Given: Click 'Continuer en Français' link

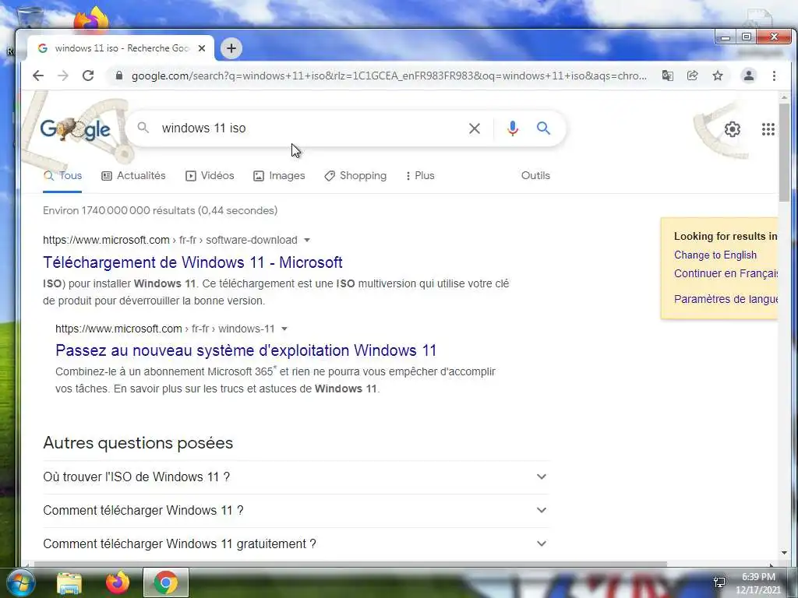Looking at the screenshot, I should tap(726, 273).
